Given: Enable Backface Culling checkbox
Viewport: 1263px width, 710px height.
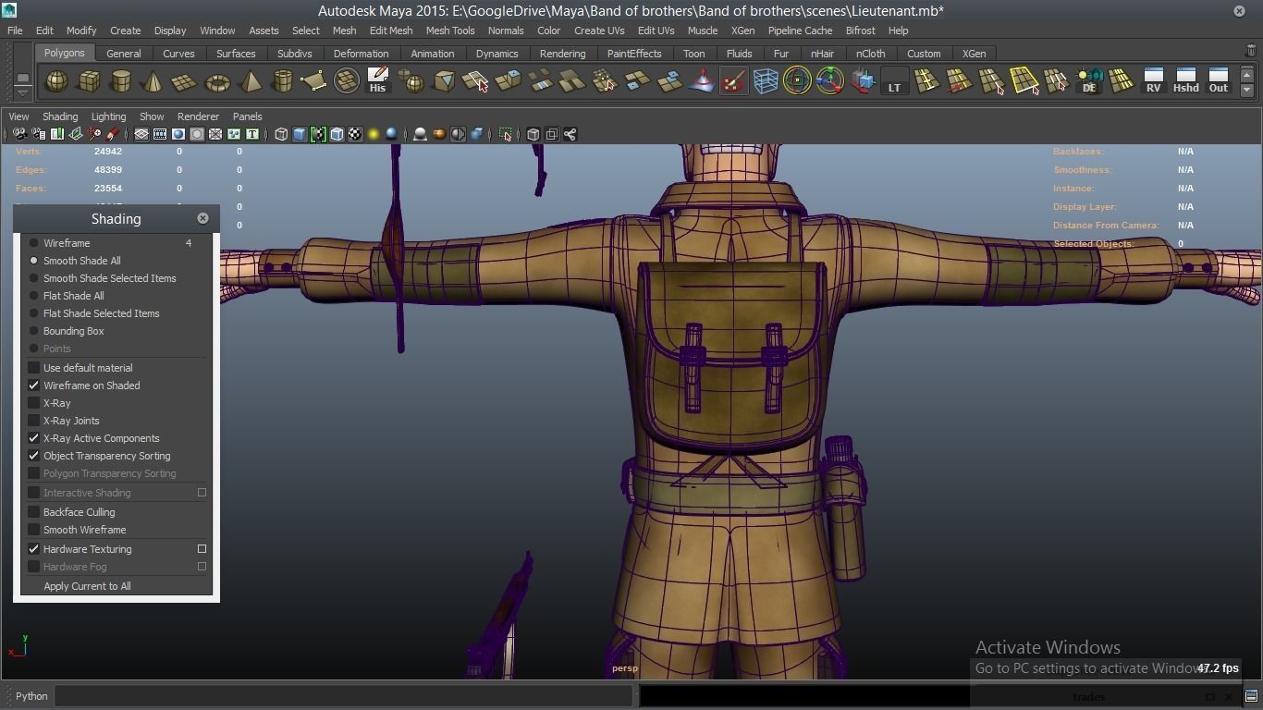Looking at the screenshot, I should [x=34, y=512].
